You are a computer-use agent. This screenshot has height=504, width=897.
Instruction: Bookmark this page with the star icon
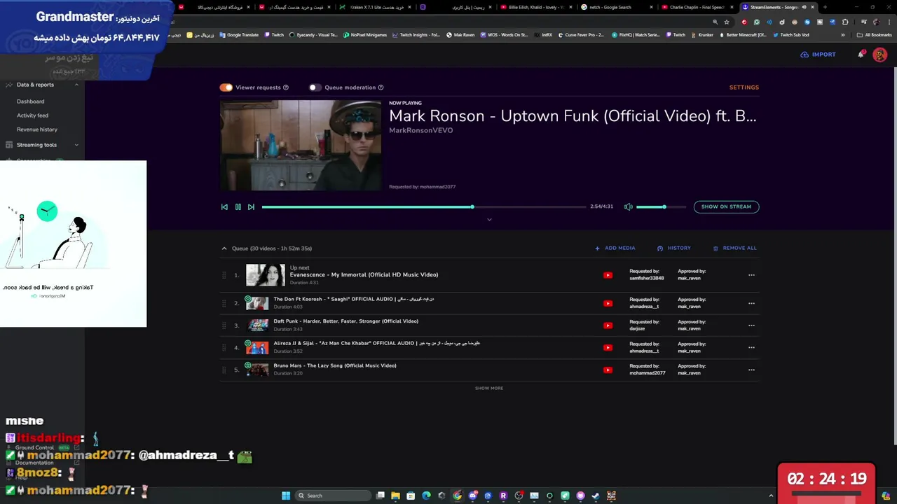click(x=727, y=22)
